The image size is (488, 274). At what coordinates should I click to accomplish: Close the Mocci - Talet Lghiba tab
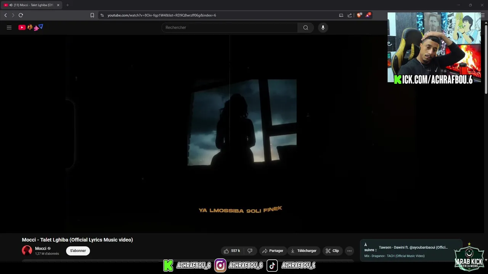(58, 5)
